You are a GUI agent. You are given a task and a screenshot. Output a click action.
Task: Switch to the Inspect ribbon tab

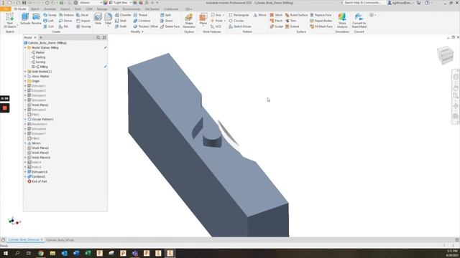[65, 9]
